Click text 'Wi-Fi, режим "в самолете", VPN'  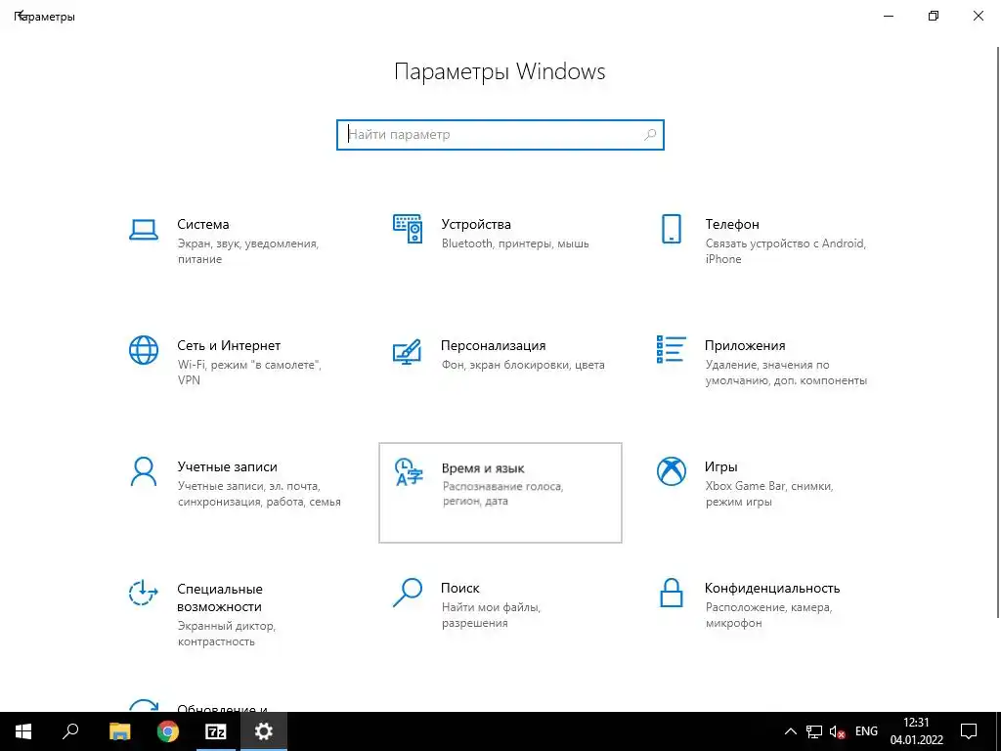[x=249, y=373]
